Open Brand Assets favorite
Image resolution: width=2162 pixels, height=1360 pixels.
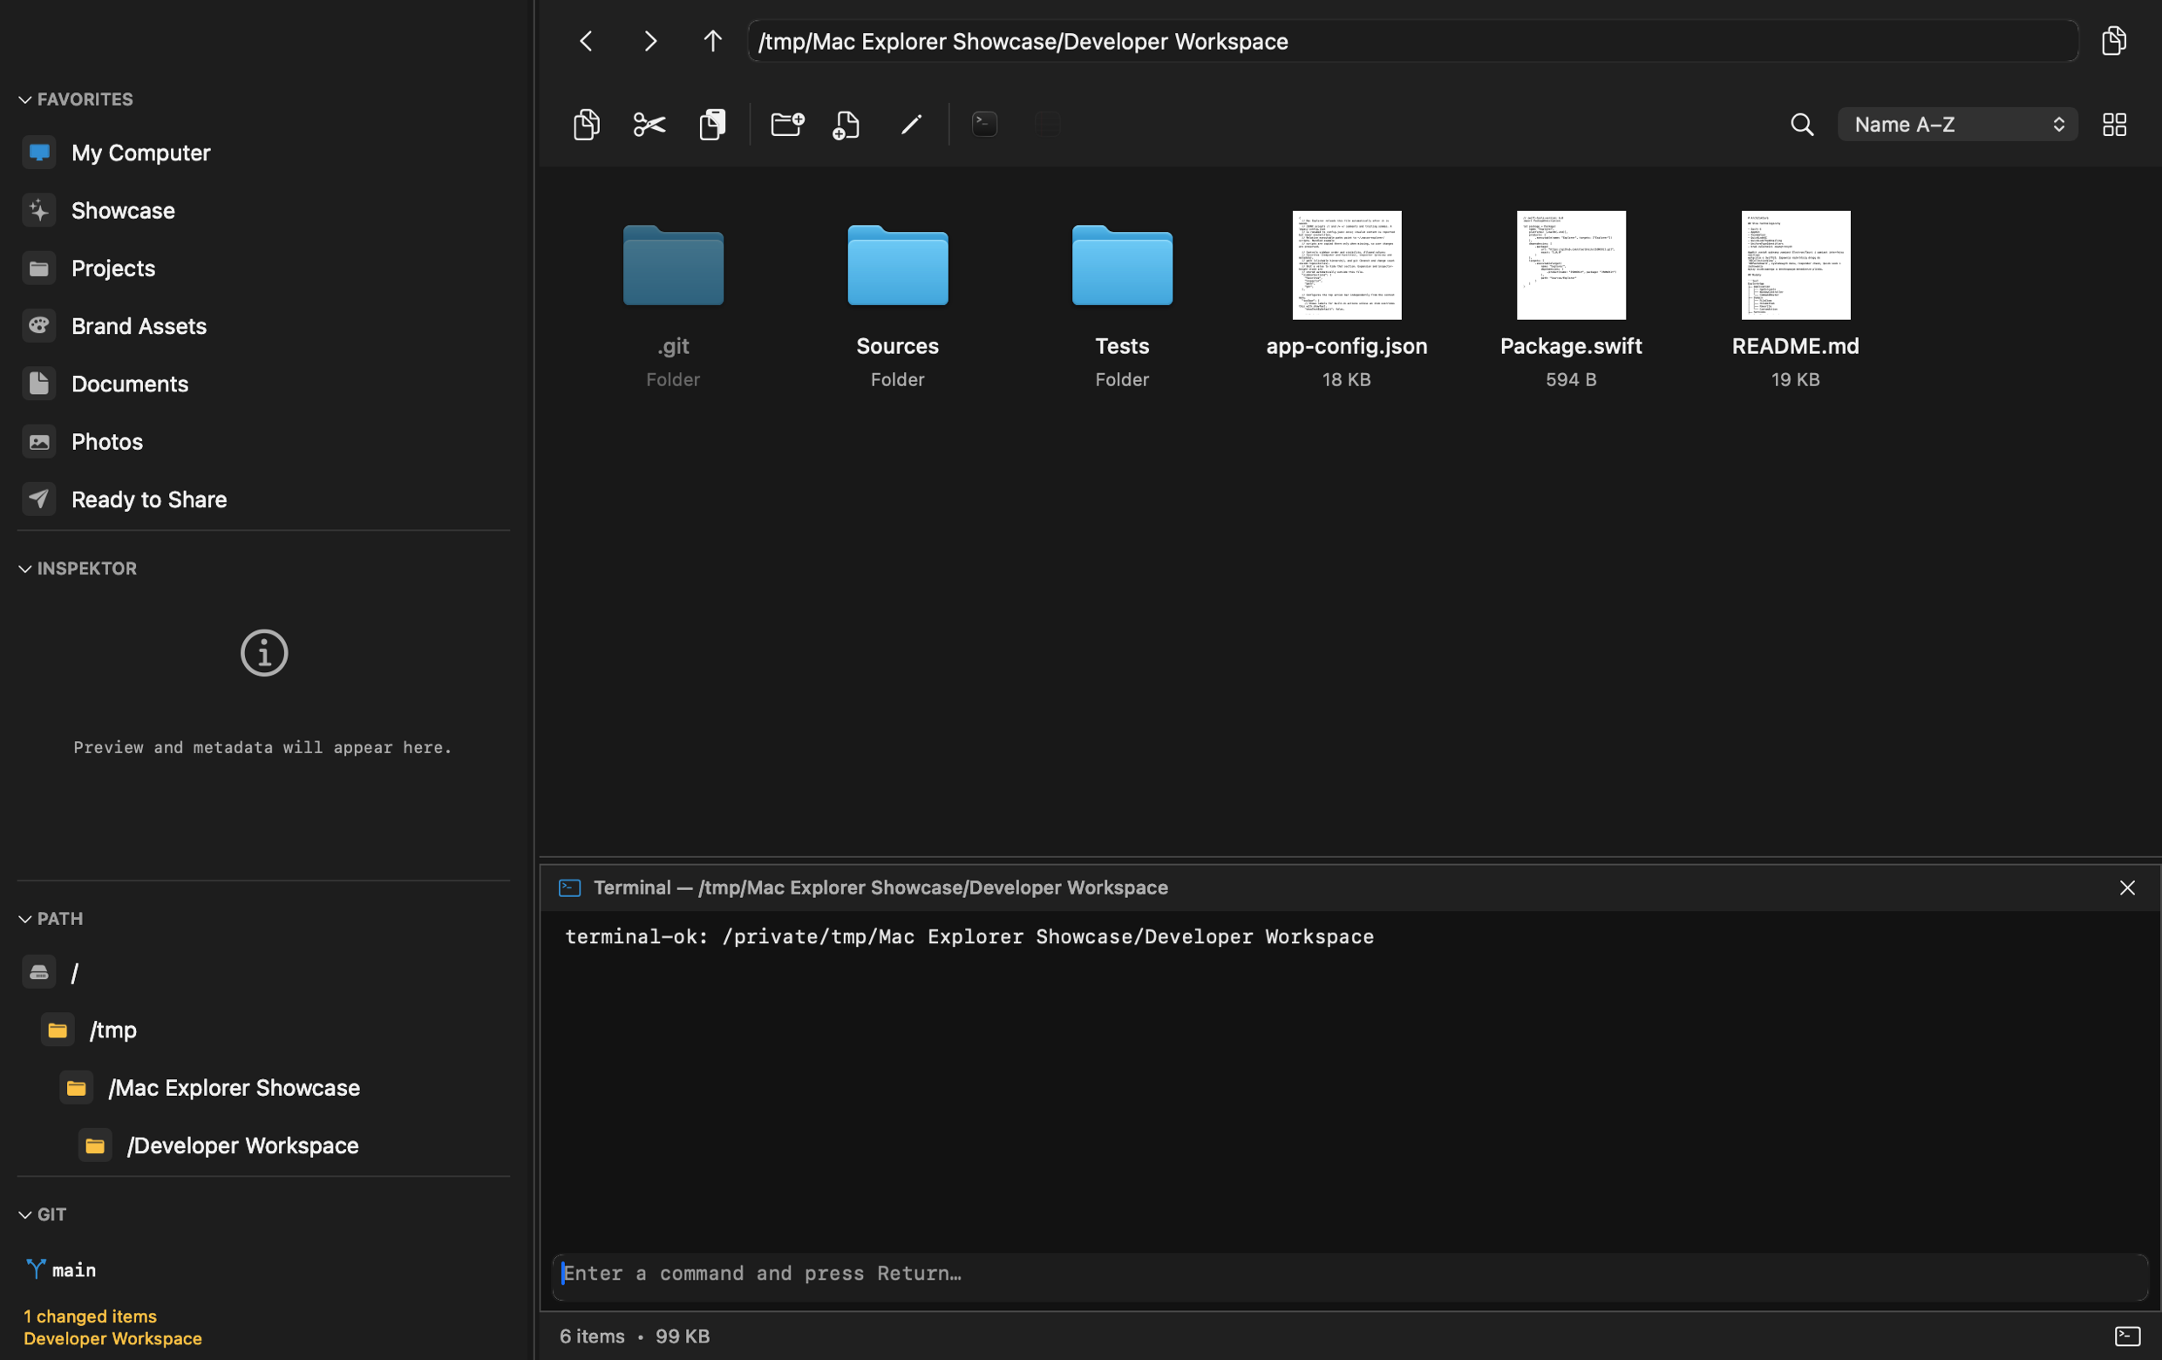pyautogui.click(x=263, y=326)
